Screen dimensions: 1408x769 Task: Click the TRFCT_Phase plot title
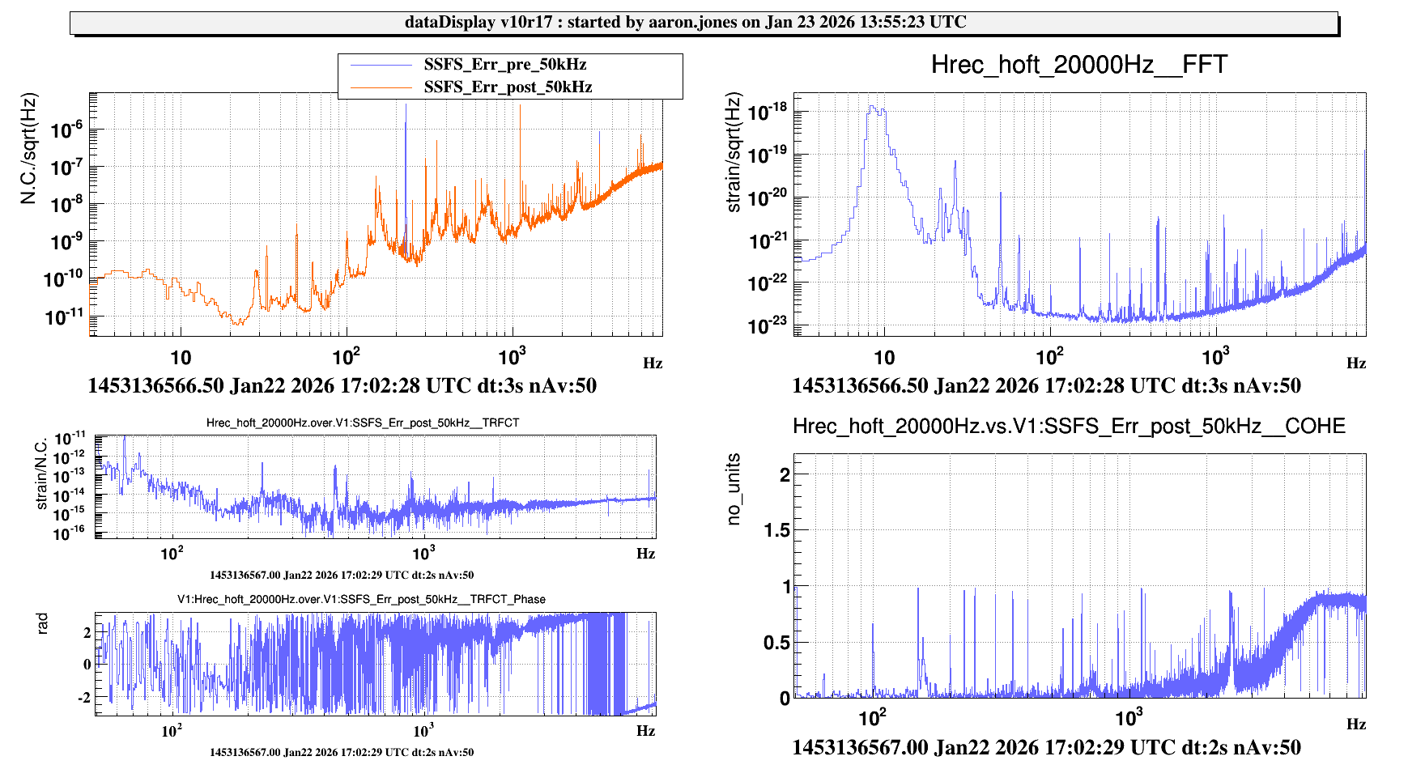pyautogui.click(x=361, y=599)
